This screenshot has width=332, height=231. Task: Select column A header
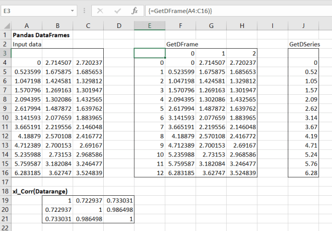[27, 25]
